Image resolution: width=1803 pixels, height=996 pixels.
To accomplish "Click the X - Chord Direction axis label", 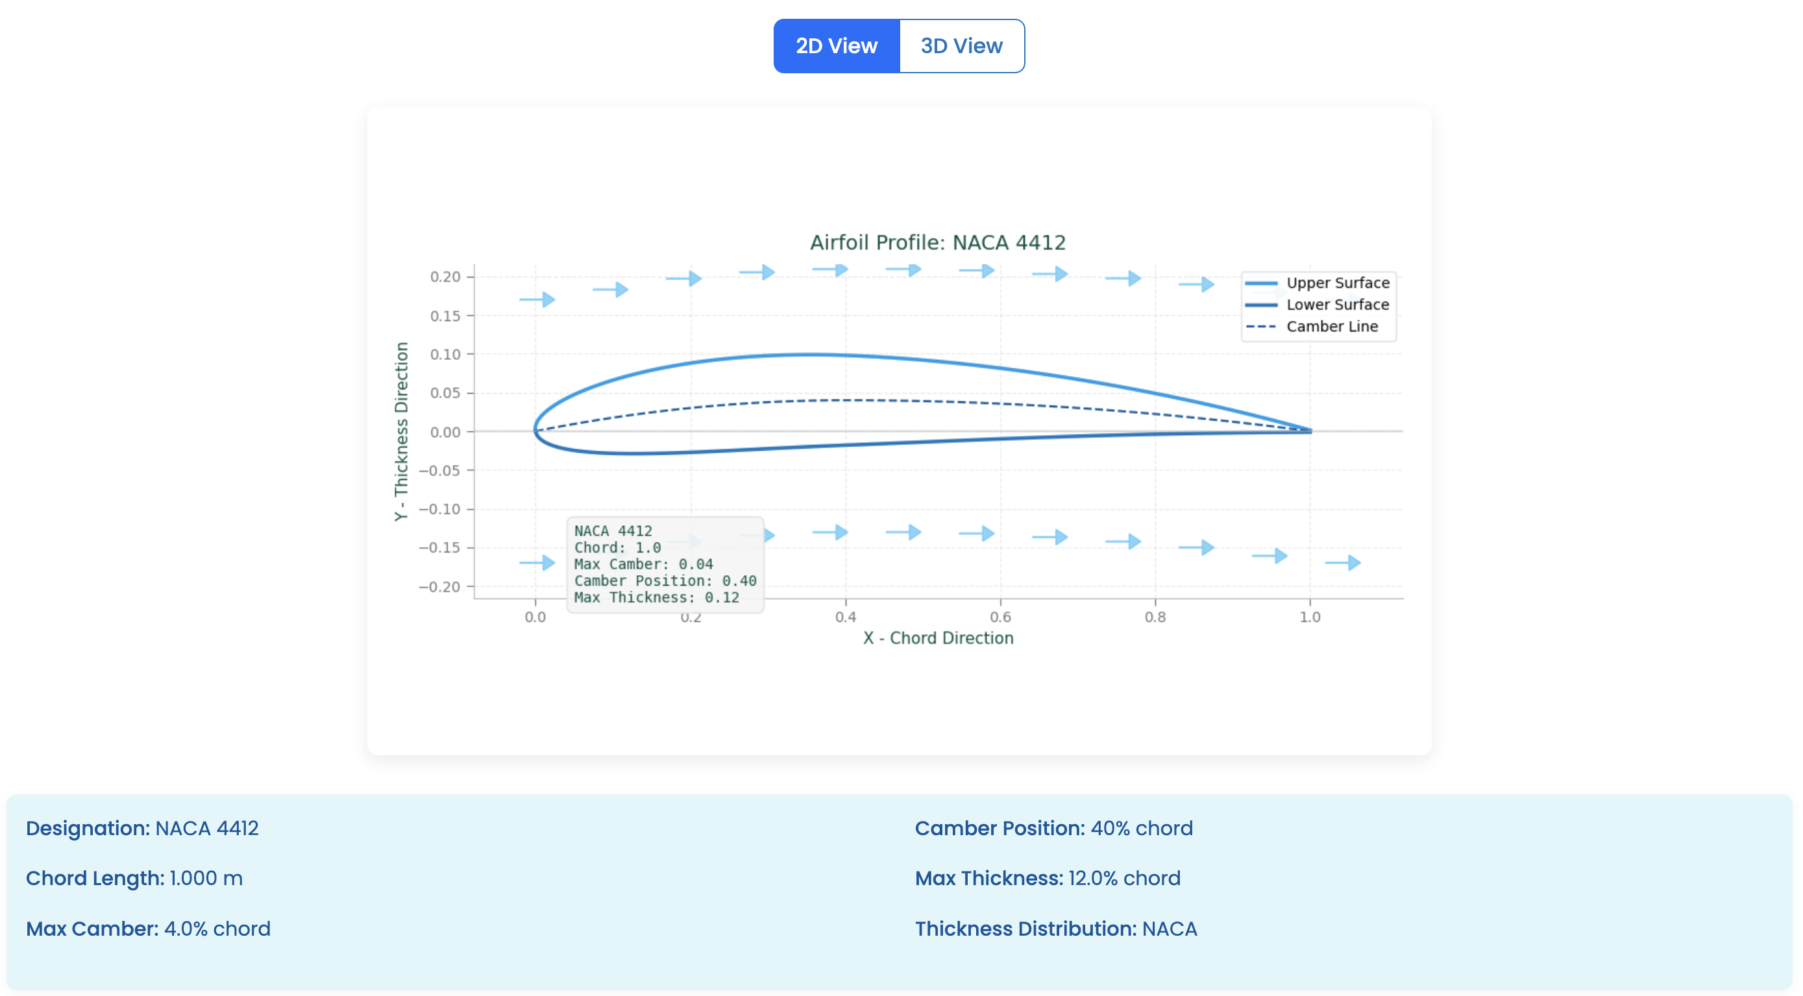I will pyautogui.click(x=937, y=638).
